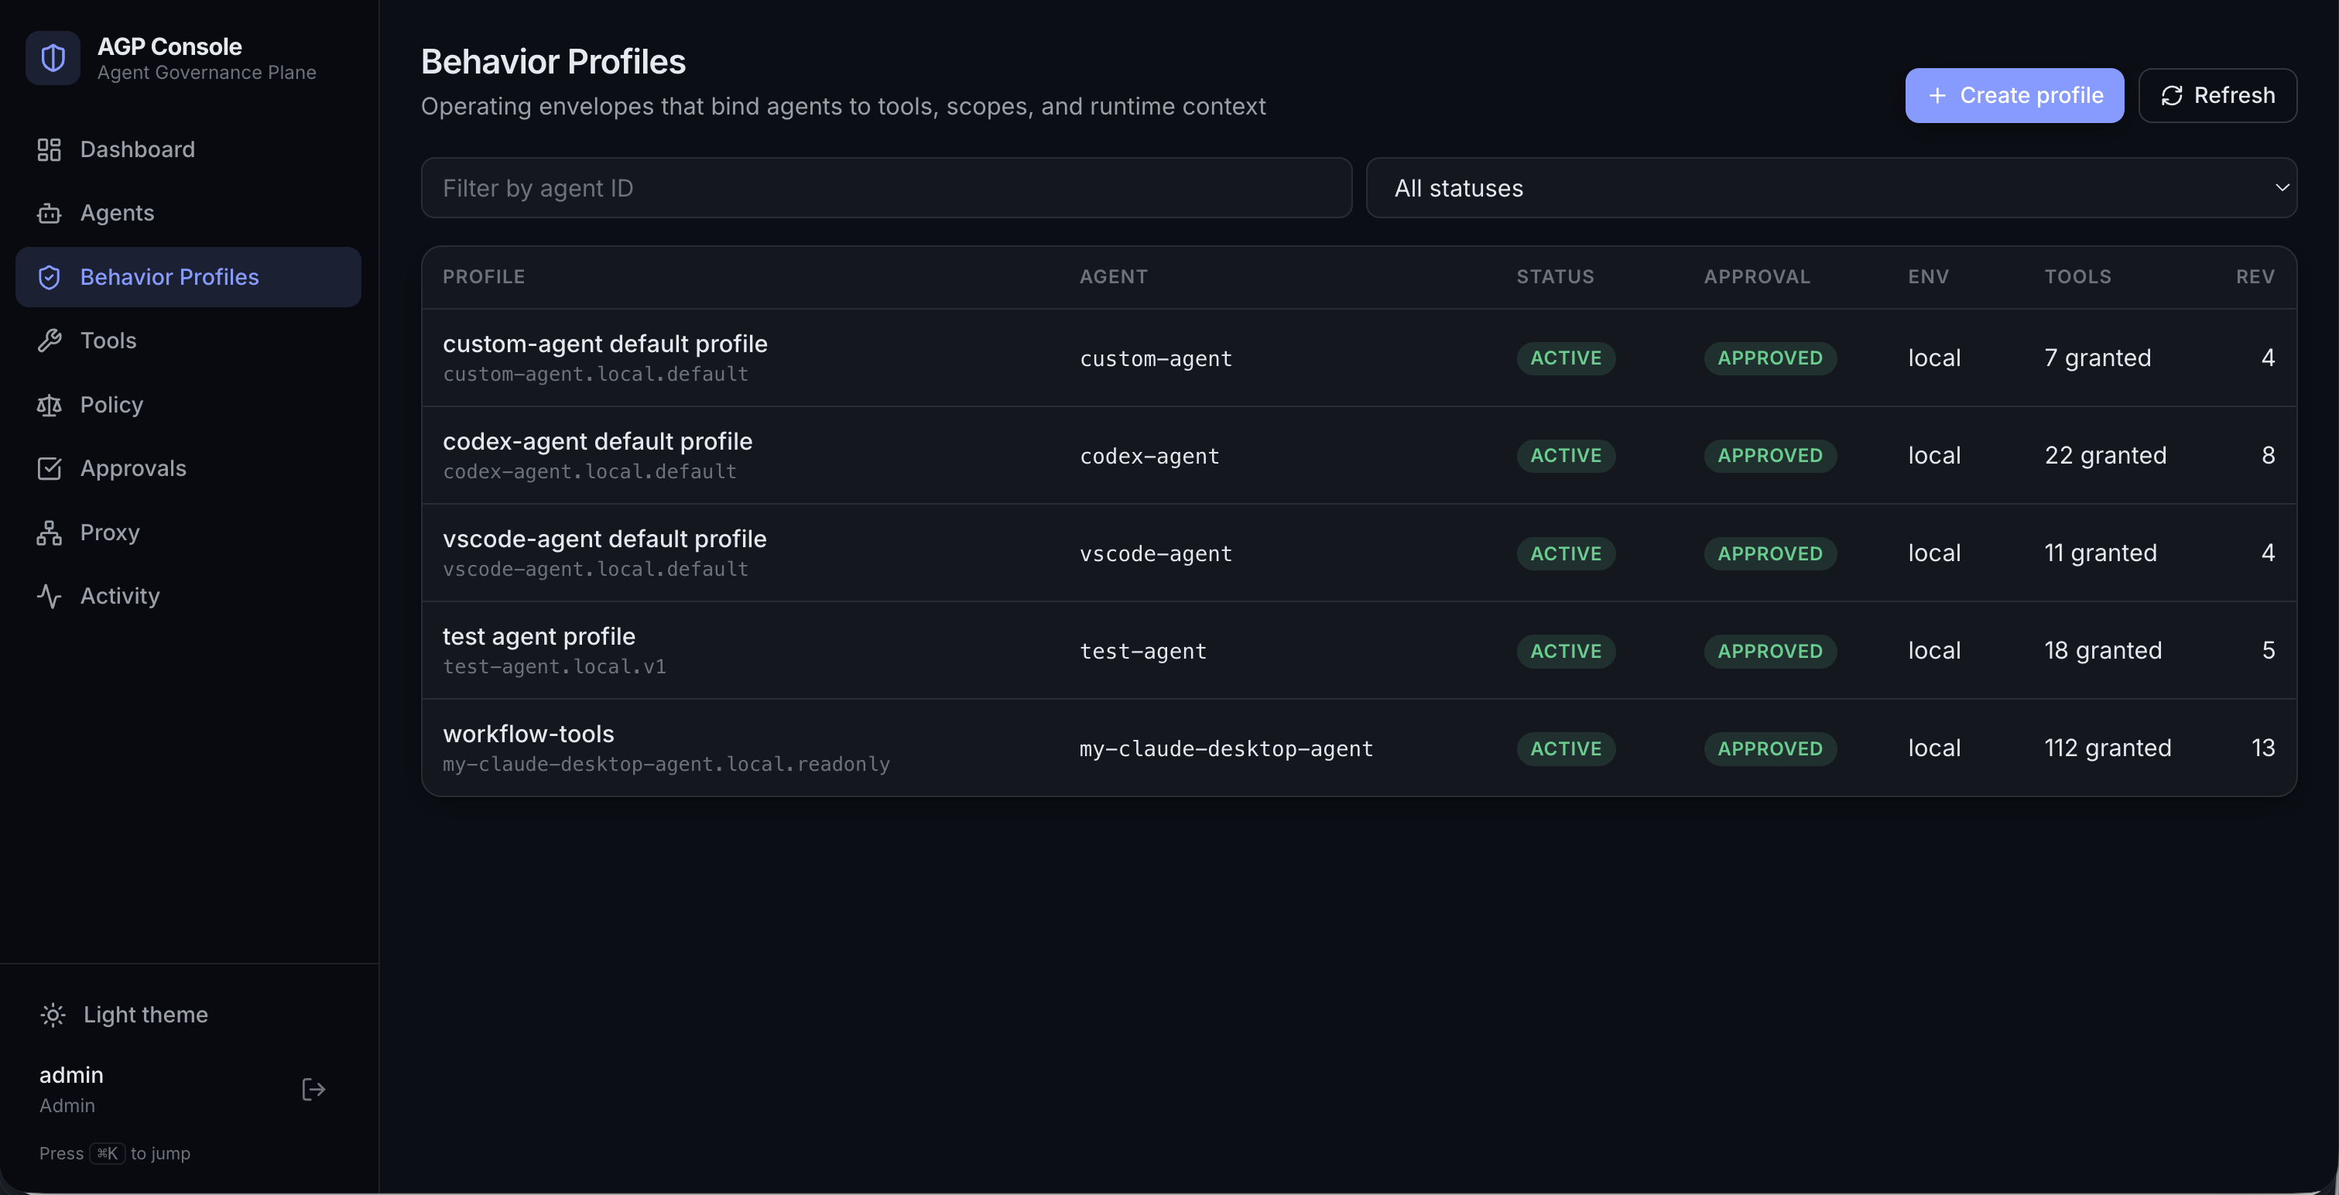Open Agents via the robot icon
2339x1195 pixels.
point(49,214)
